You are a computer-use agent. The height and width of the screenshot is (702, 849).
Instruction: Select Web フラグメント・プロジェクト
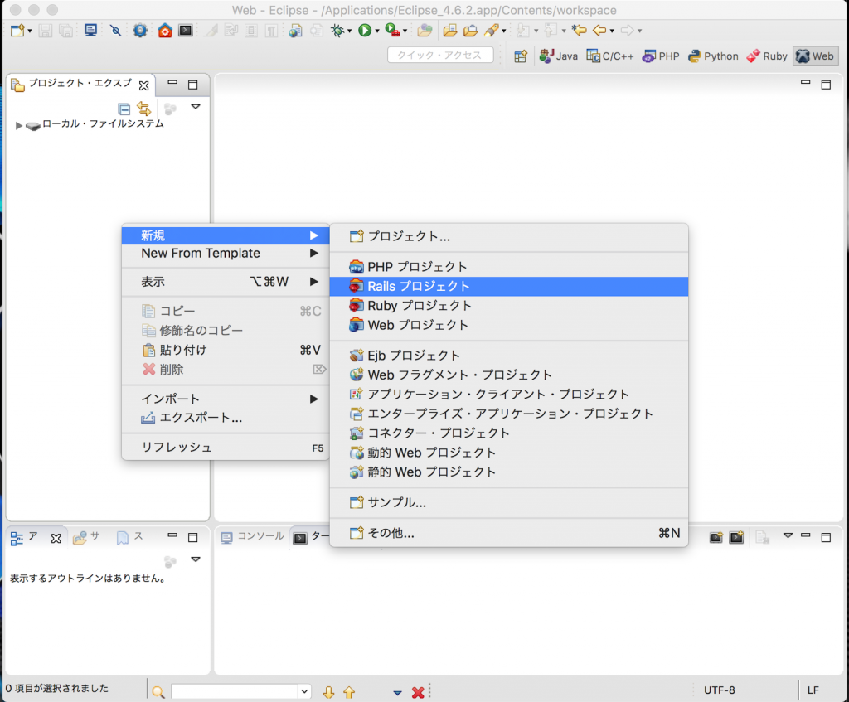tap(508, 375)
